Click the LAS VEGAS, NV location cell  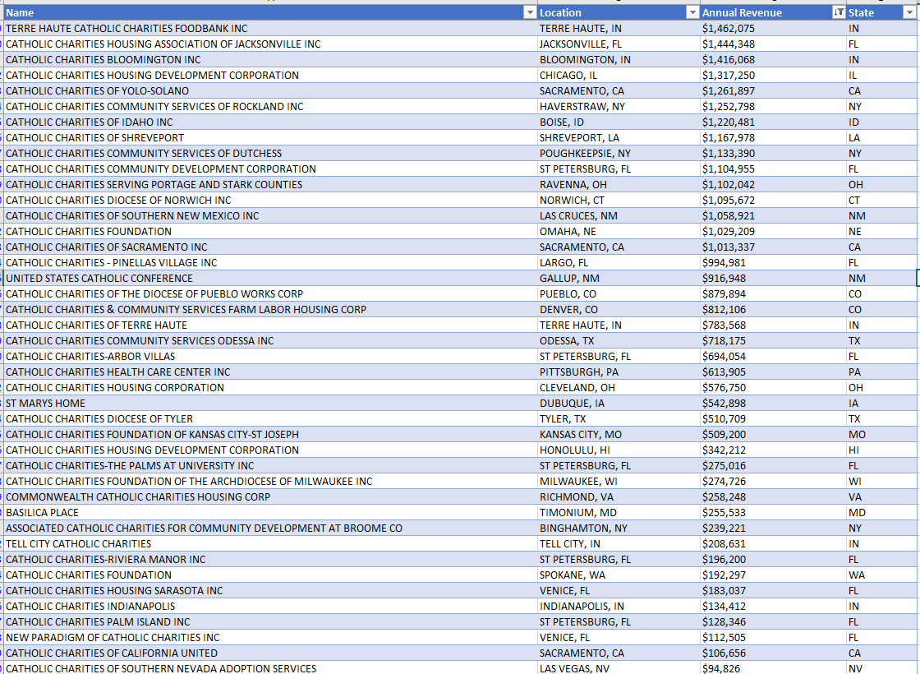point(619,668)
